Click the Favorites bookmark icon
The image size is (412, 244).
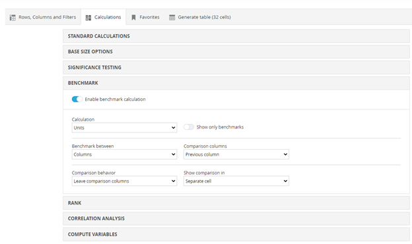click(133, 18)
